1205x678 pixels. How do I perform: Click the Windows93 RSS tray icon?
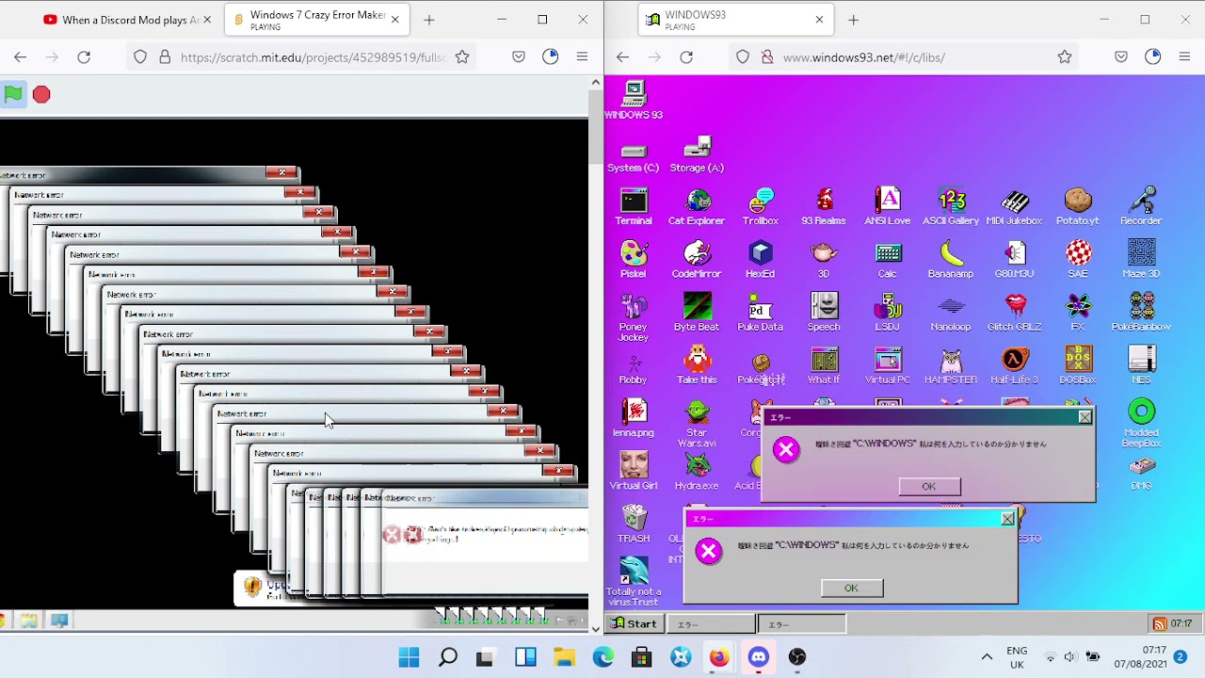(1159, 623)
